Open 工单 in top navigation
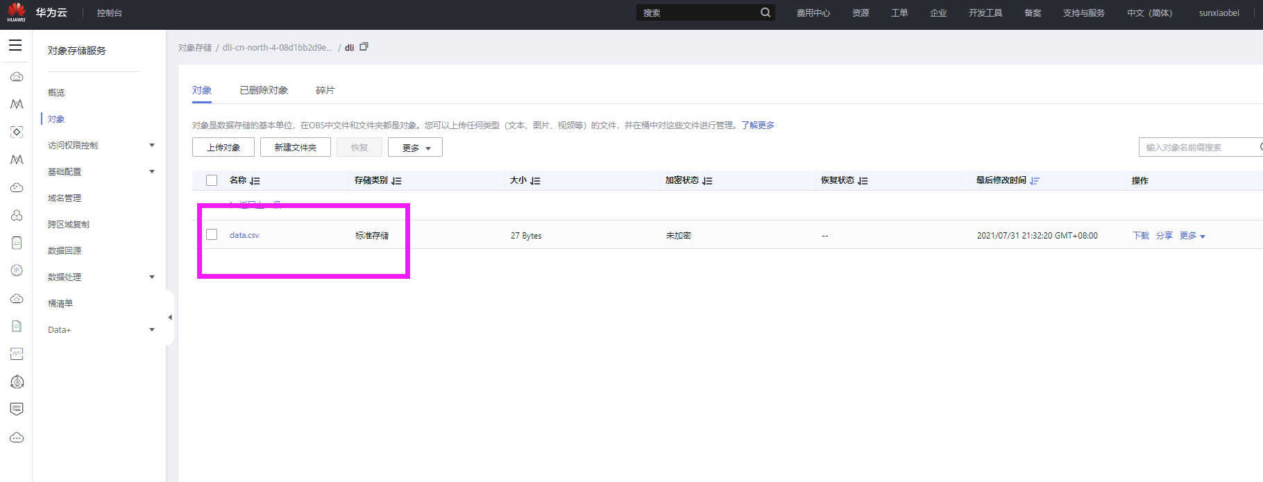Screen dimensions: 1263x482 pyautogui.click(x=899, y=12)
